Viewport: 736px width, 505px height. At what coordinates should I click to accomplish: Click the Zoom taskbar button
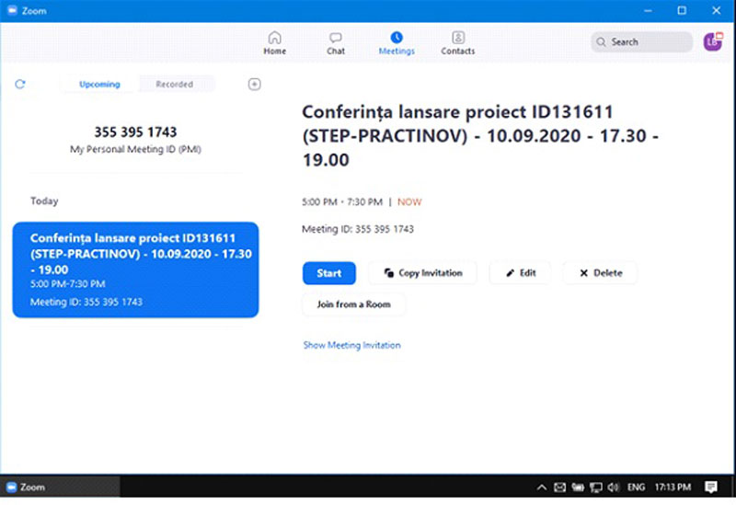pos(28,487)
